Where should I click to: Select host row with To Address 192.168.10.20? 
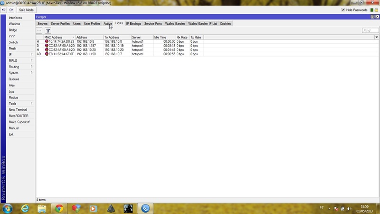[208, 50]
